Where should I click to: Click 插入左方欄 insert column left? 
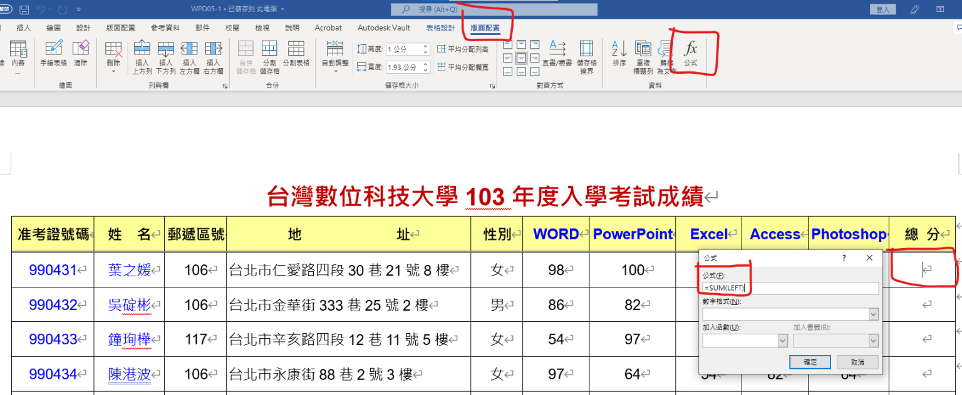tap(189, 57)
